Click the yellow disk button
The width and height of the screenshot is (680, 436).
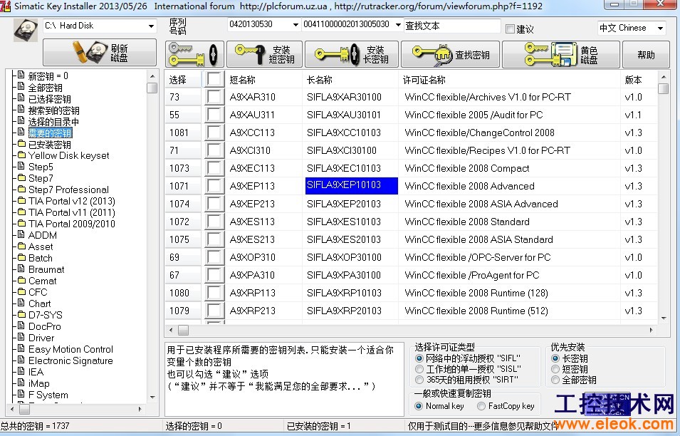point(561,54)
